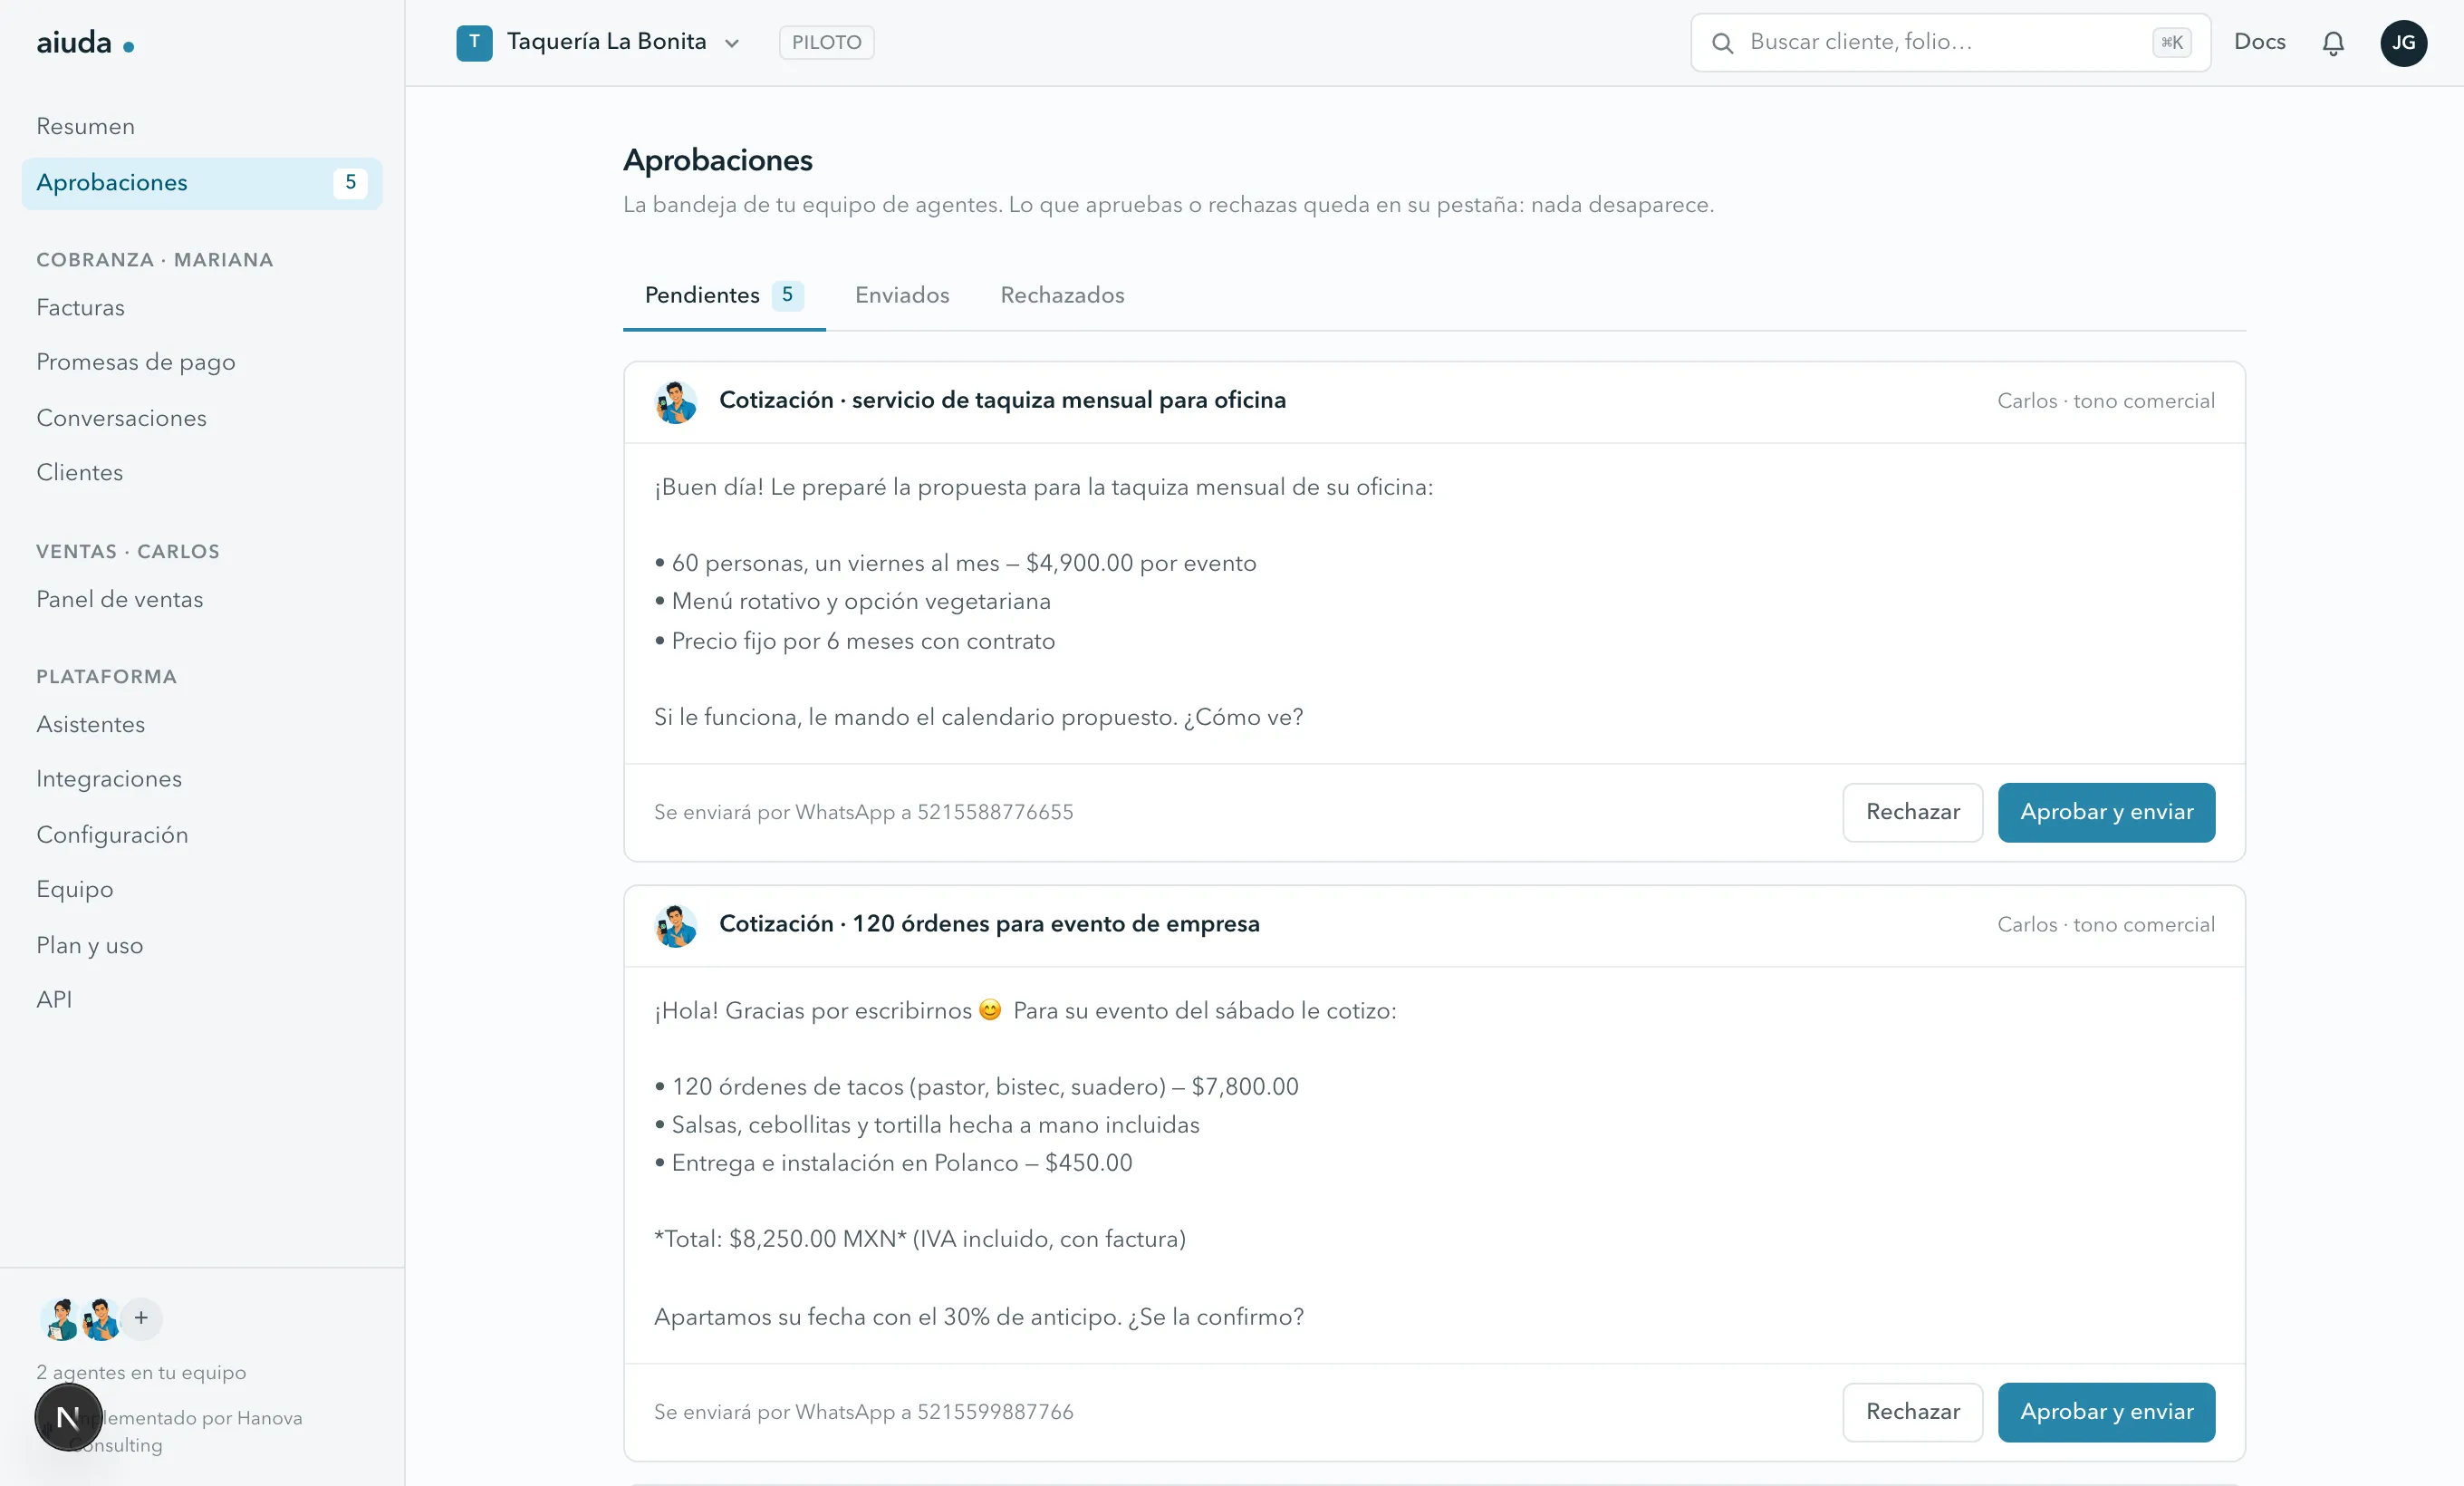Viewport: 2464px width, 1486px height.
Task: Click the ⌘K shortcut hint
Action: [x=2171, y=43]
